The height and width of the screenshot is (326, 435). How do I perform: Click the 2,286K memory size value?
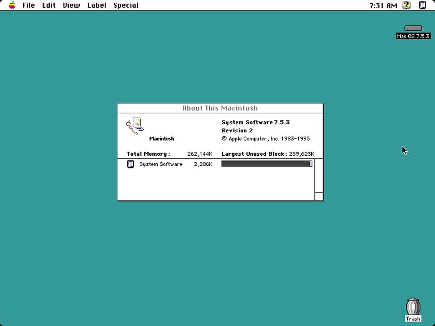(x=203, y=164)
